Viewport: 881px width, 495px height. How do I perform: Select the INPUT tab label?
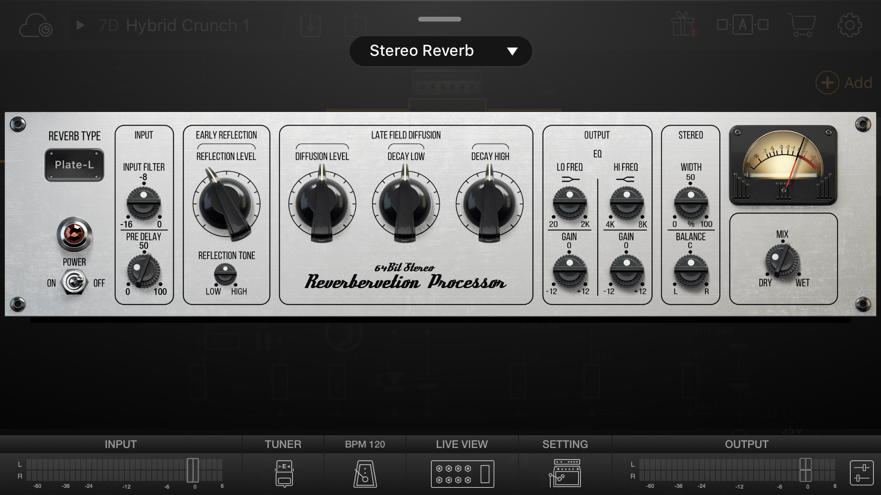coord(120,444)
